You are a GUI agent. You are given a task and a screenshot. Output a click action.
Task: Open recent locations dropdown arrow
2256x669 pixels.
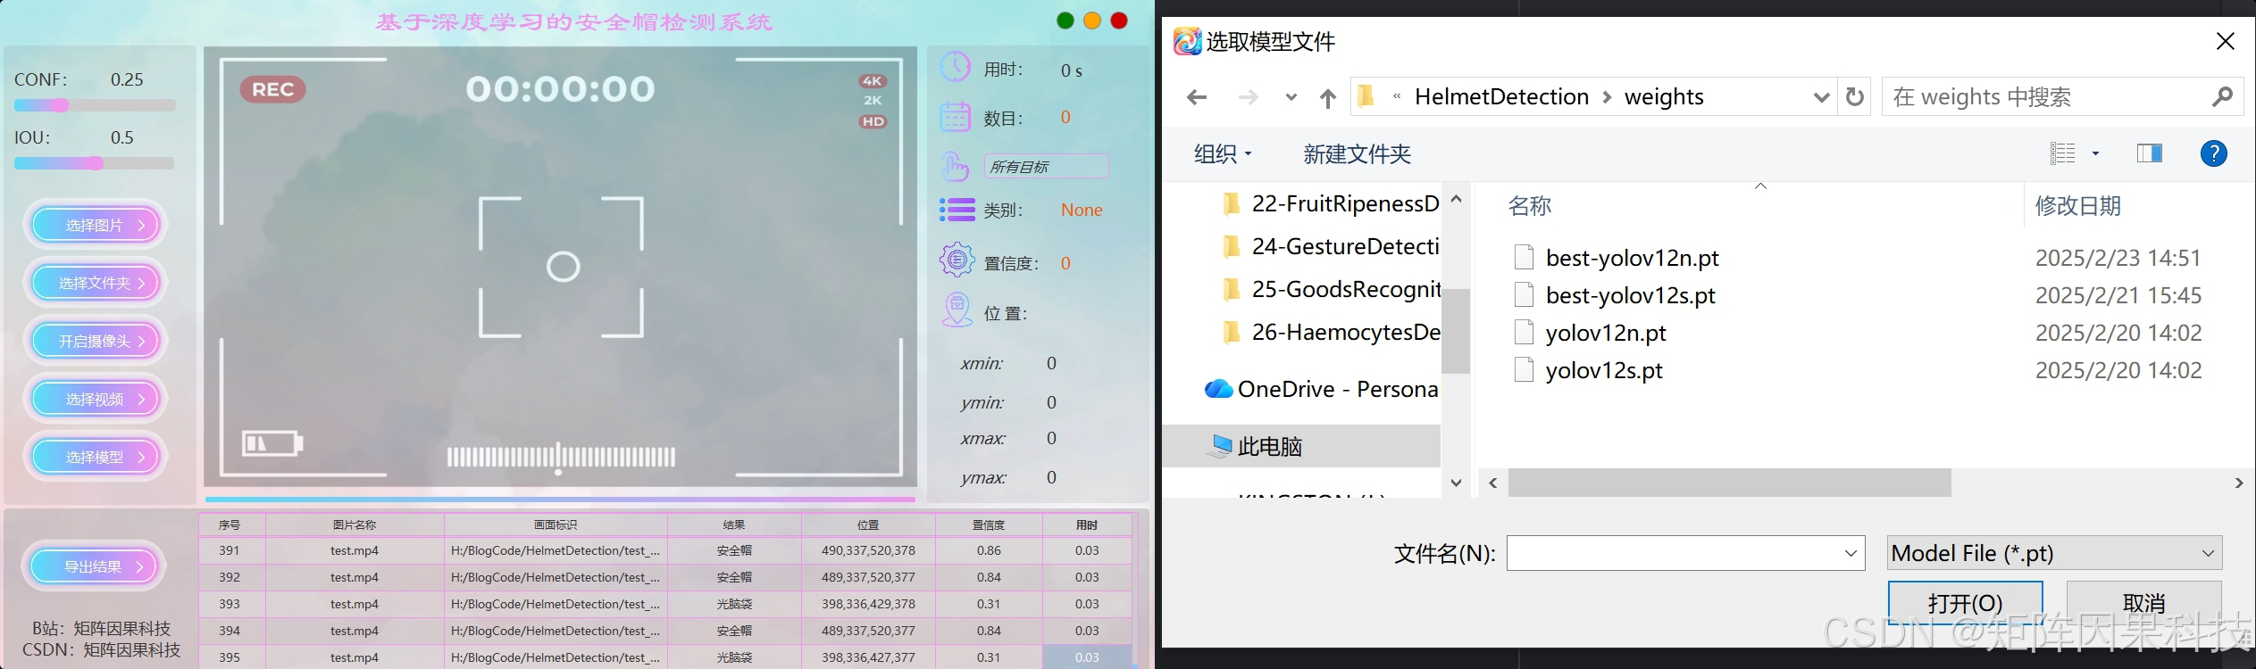1291,97
